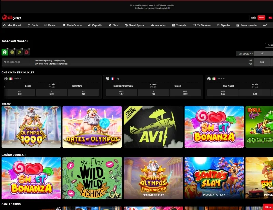Bet X 7.60 on PSG–Nantes
273x210 pixels.
153,93
